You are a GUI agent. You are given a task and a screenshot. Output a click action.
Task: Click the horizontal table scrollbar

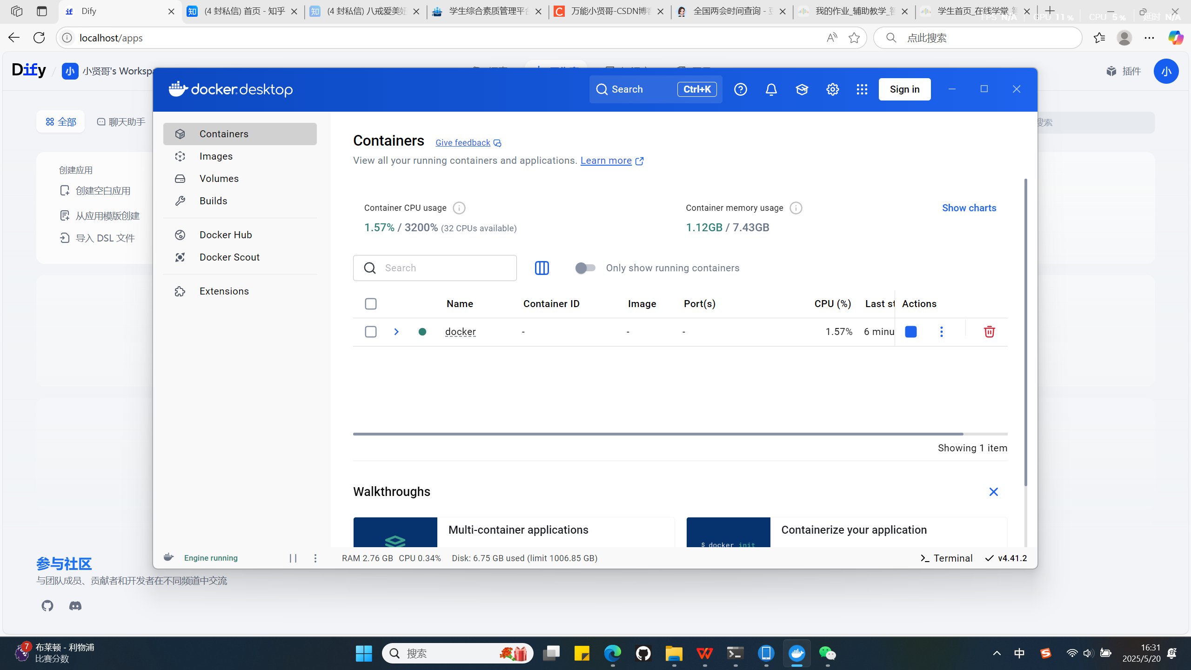658,434
